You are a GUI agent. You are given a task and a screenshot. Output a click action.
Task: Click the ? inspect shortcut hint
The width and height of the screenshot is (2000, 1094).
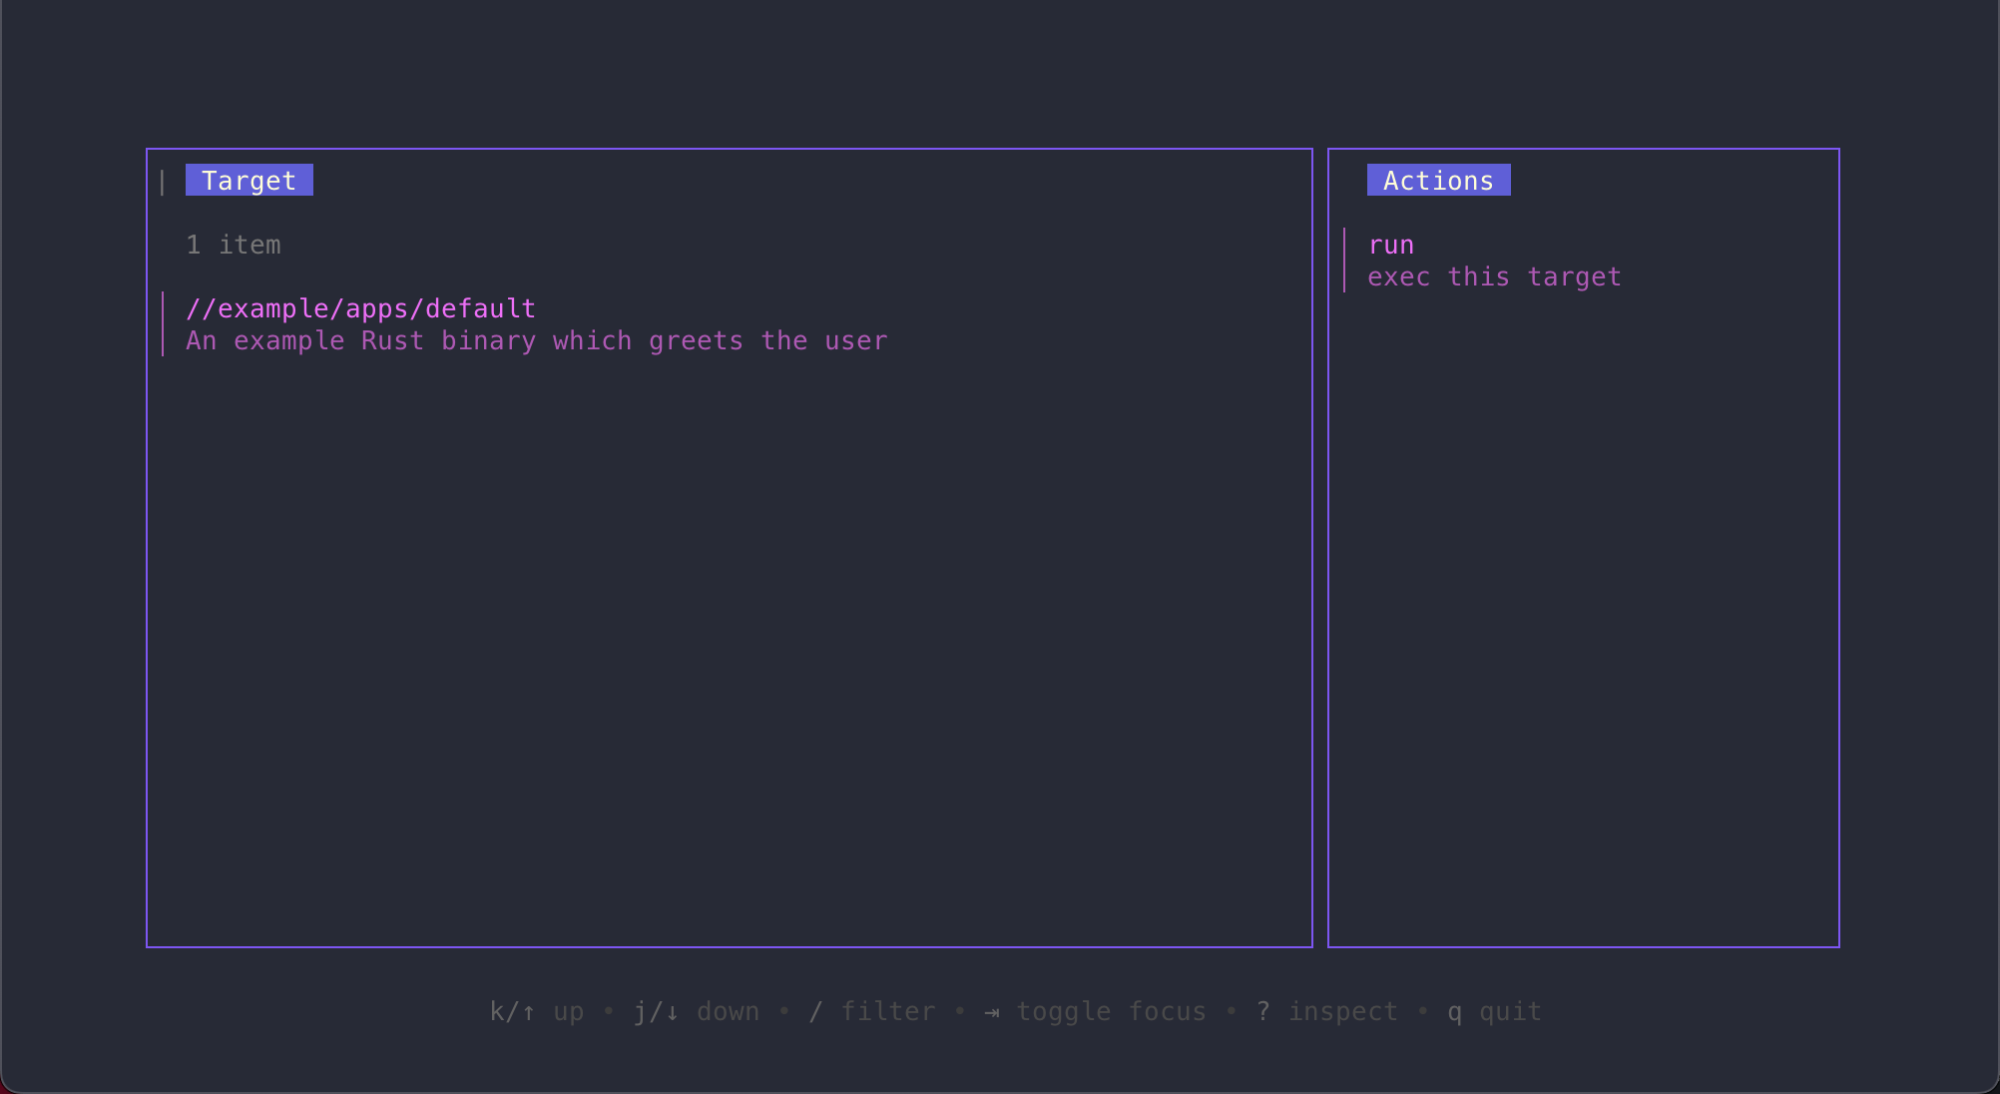click(1262, 1012)
